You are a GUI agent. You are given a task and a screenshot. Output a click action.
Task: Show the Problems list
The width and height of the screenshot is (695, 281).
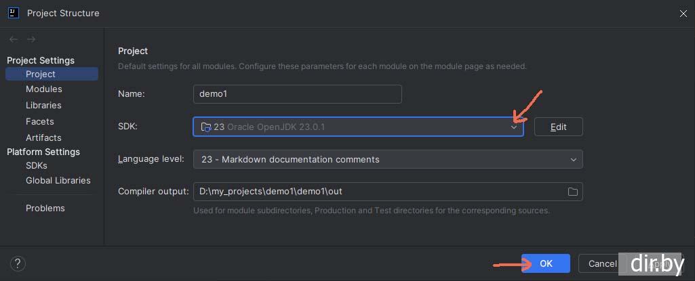pos(45,209)
